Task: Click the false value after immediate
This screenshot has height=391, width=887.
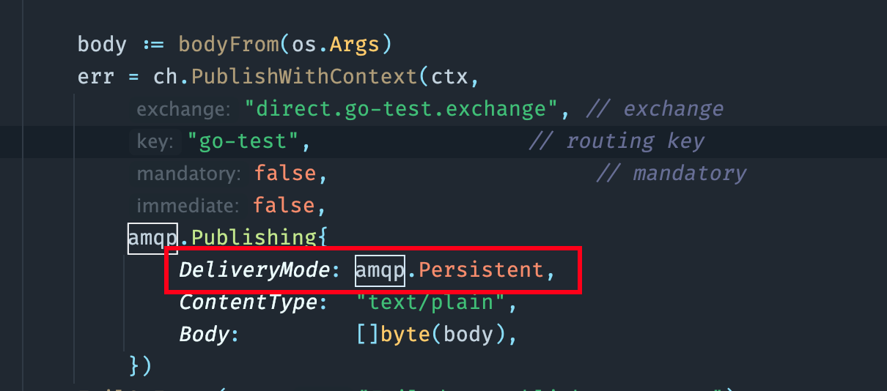Action: [283, 206]
